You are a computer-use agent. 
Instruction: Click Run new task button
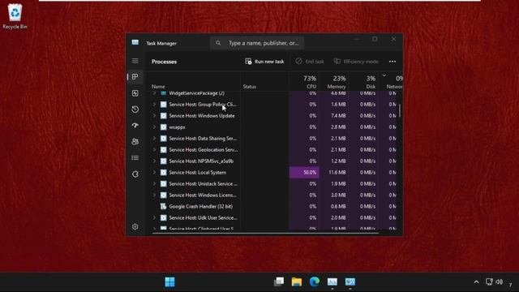pos(264,62)
